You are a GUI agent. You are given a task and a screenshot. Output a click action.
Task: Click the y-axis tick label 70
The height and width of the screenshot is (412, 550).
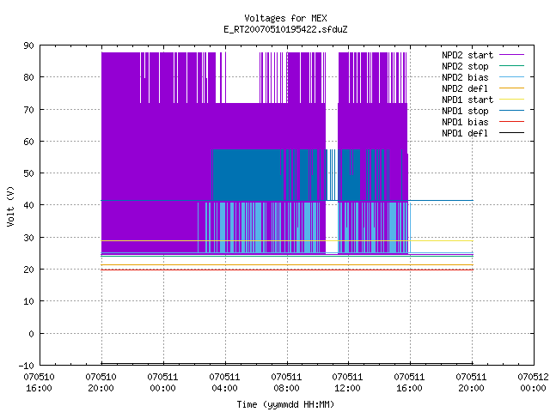[x=28, y=110]
